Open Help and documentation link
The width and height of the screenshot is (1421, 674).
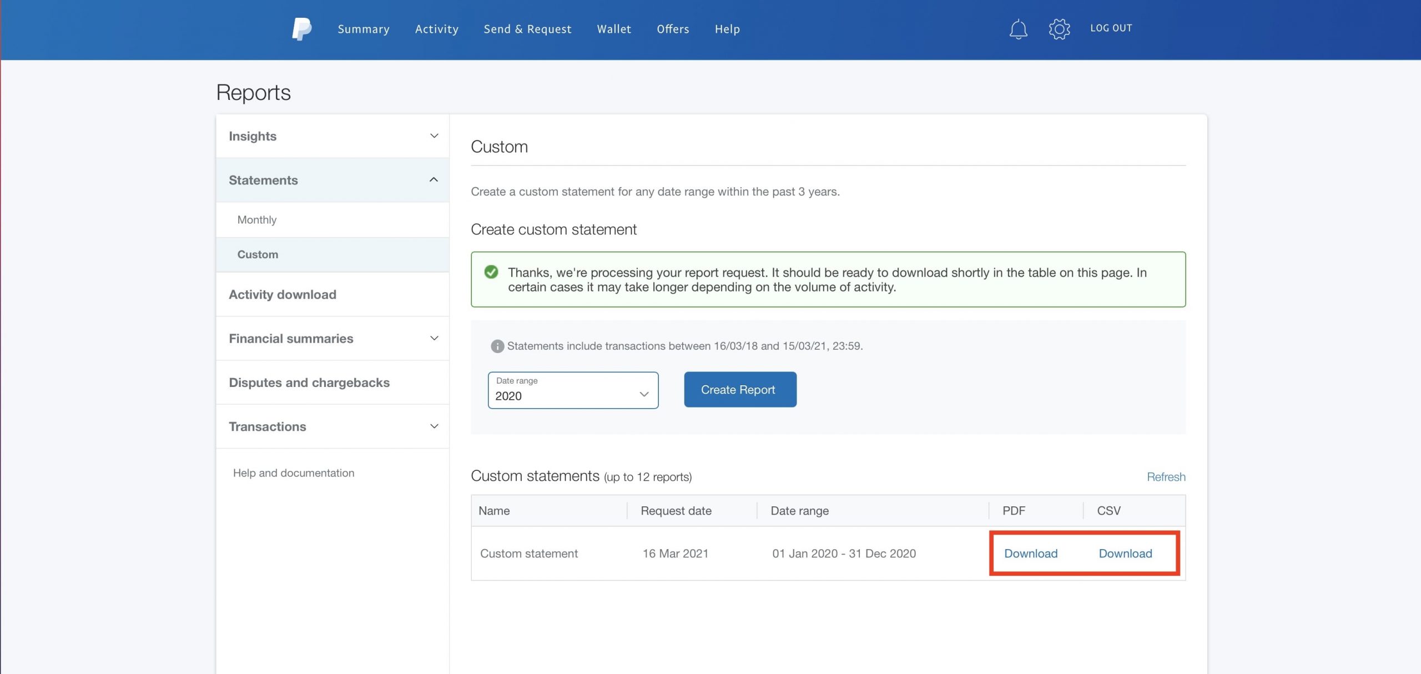click(294, 473)
